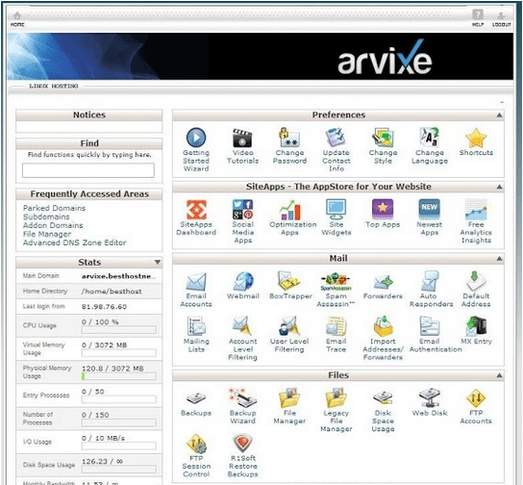Image resolution: width=523 pixels, height=485 pixels.
Task: Click the CPU Usage progress bar
Action: pos(119,330)
